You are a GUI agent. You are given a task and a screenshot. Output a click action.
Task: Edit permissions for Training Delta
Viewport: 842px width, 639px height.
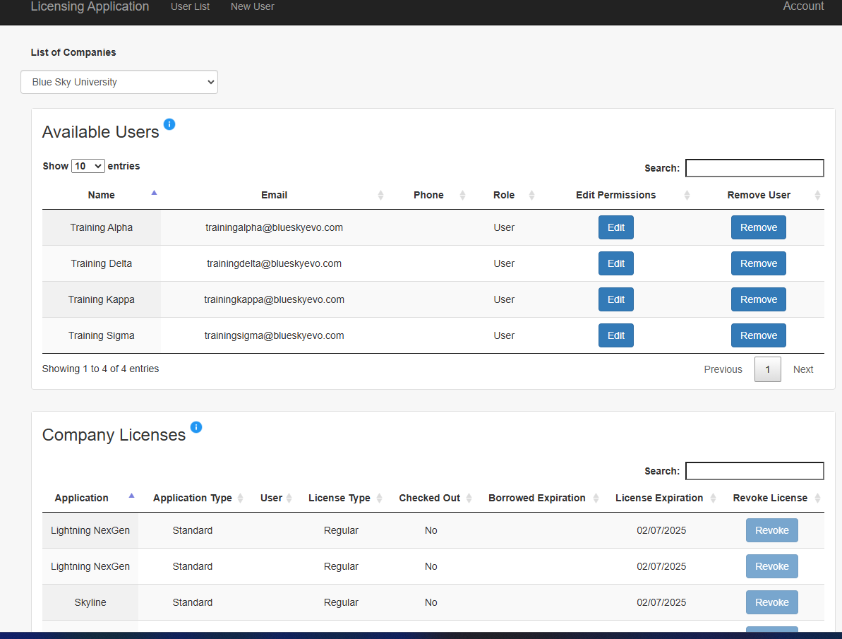[x=616, y=263]
